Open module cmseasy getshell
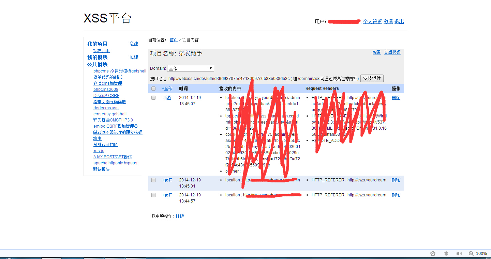Screen dimensions: 491x259 [x=110, y=114]
